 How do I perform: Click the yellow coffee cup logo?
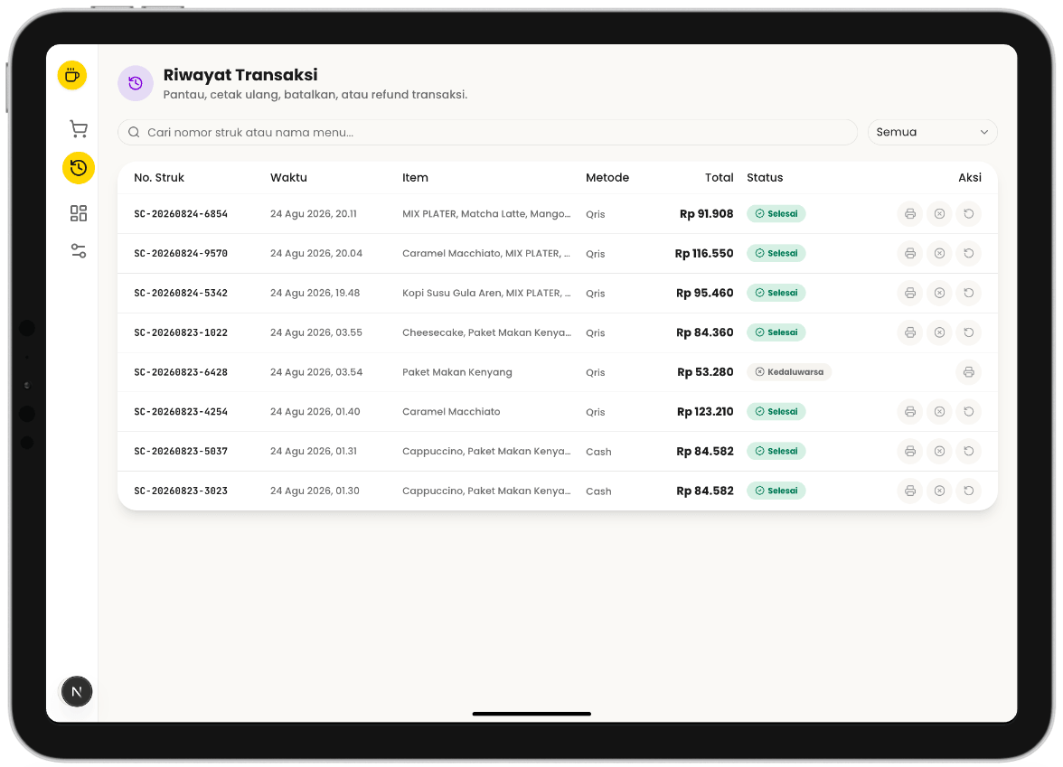click(72, 75)
